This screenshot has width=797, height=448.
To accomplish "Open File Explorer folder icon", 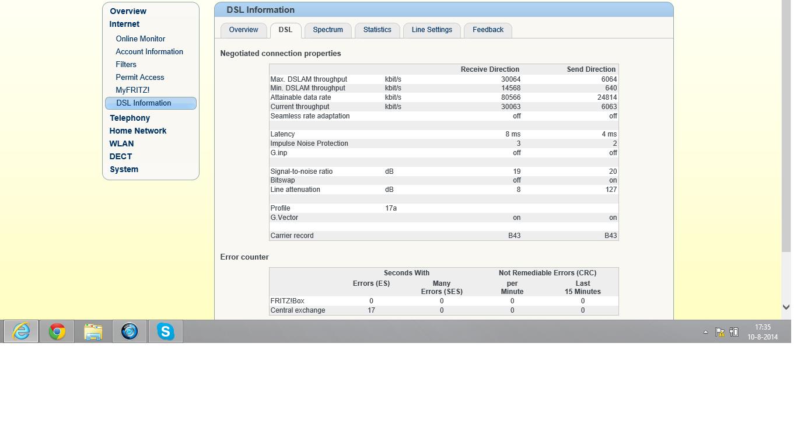I will [x=93, y=331].
